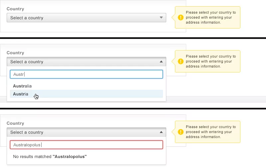266x168 pixels.
Task: Click the Country label above the closed dropdown
Action: click(15, 9)
